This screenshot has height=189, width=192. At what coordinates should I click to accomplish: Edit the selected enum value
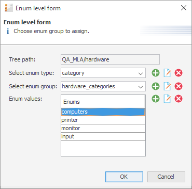[167, 99]
